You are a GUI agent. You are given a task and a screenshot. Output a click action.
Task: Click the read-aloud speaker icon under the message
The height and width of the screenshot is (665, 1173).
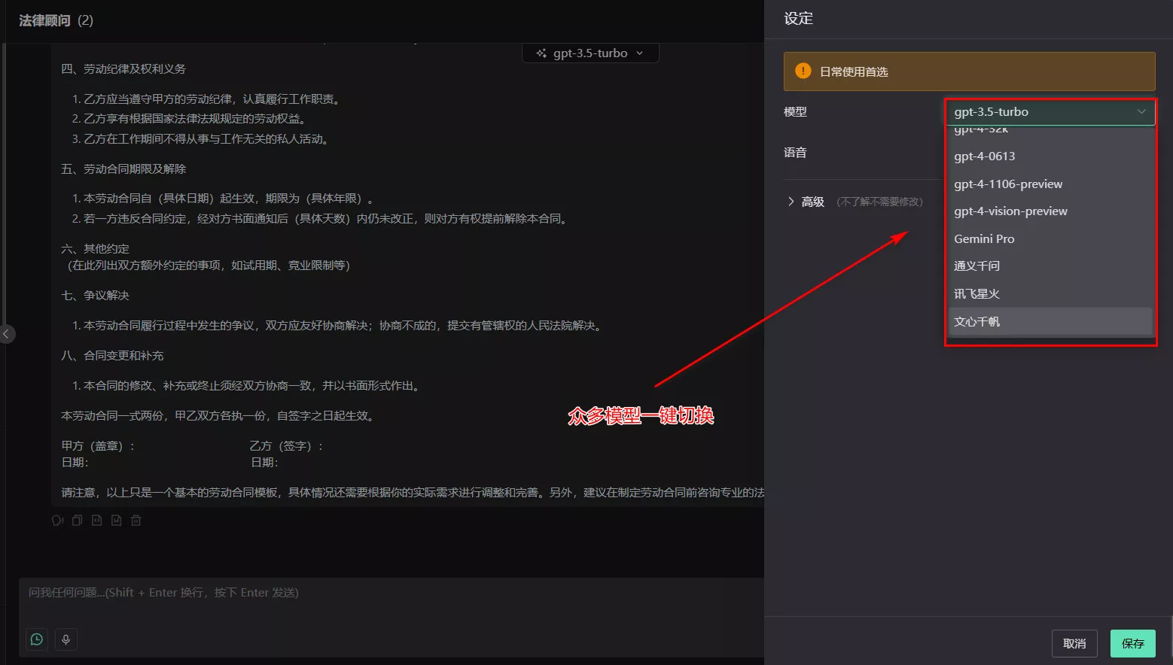pyautogui.click(x=57, y=521)
